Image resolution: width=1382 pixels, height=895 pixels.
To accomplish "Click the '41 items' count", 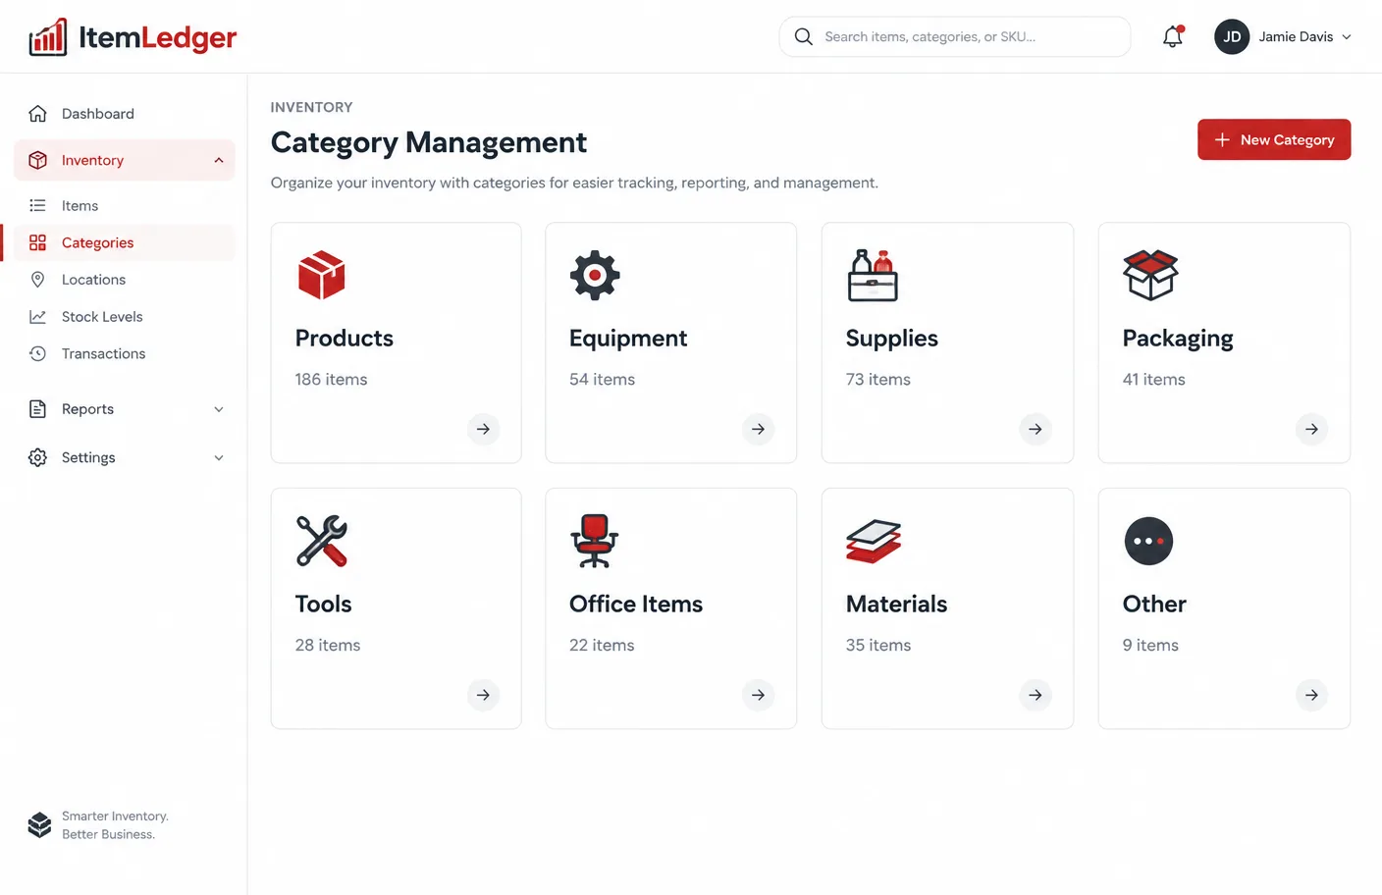I will pyautogui.click(x=1154, y=379).
